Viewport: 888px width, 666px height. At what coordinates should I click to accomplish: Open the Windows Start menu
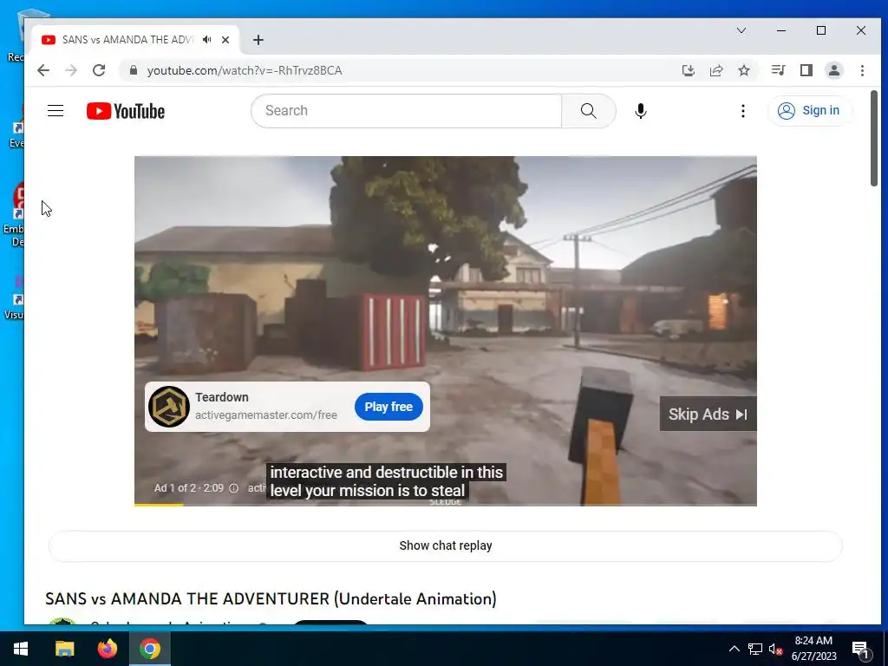pos(21,649)
